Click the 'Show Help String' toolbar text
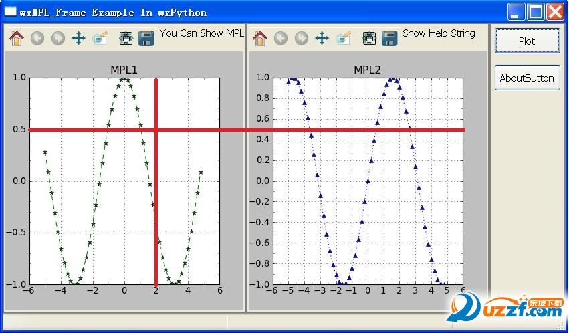 (439, 33)
